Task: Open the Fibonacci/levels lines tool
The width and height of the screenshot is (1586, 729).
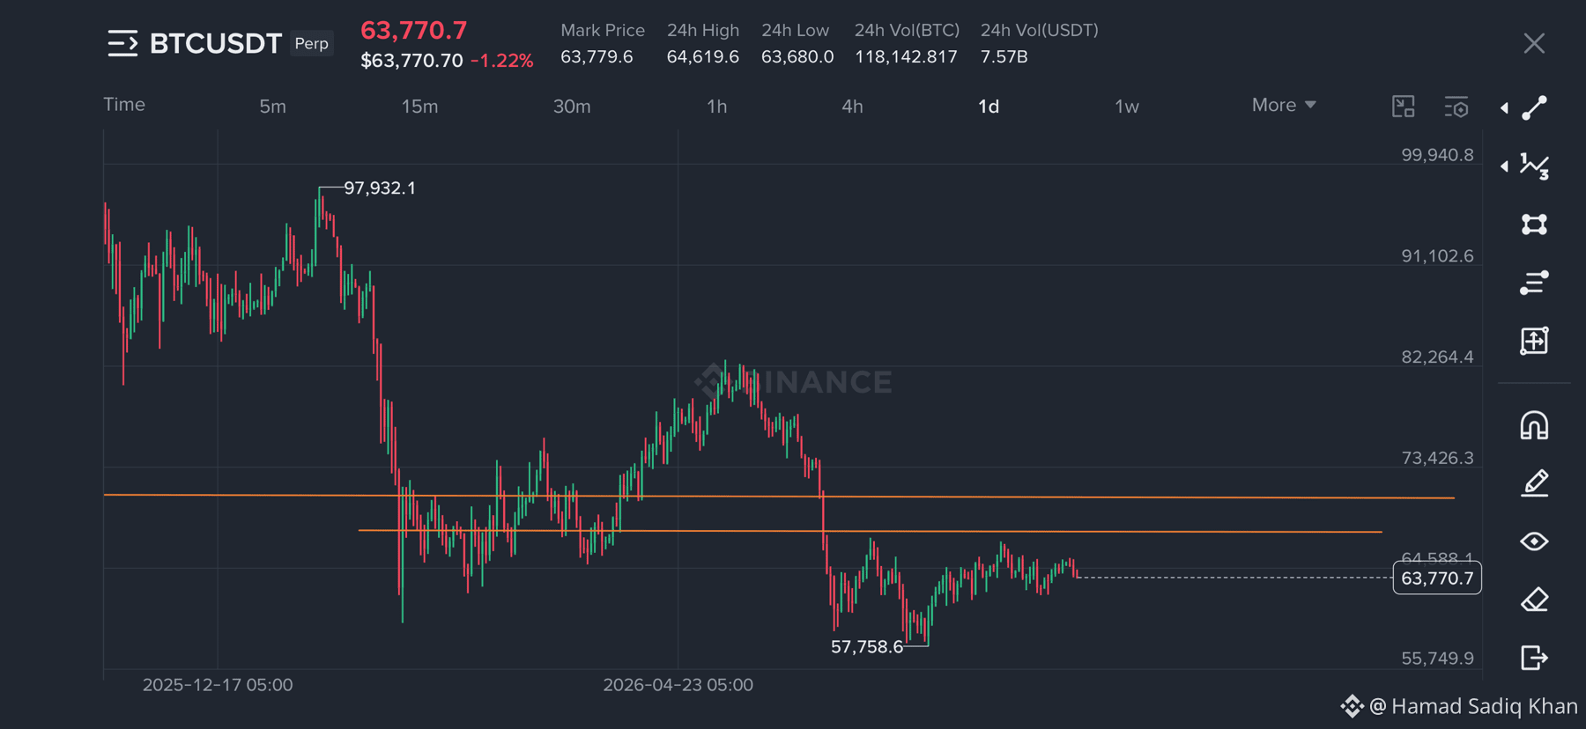Action: coord(1534,283)
